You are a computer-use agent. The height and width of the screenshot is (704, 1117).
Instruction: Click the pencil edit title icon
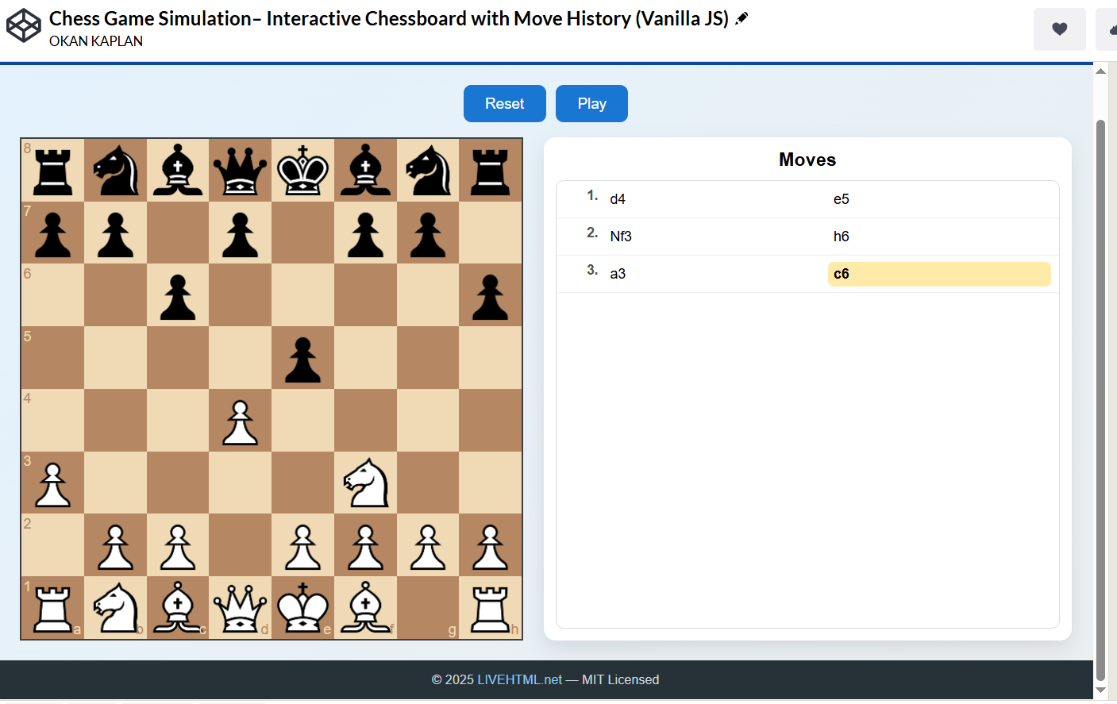pyautogui.click(x=741, y=18)
